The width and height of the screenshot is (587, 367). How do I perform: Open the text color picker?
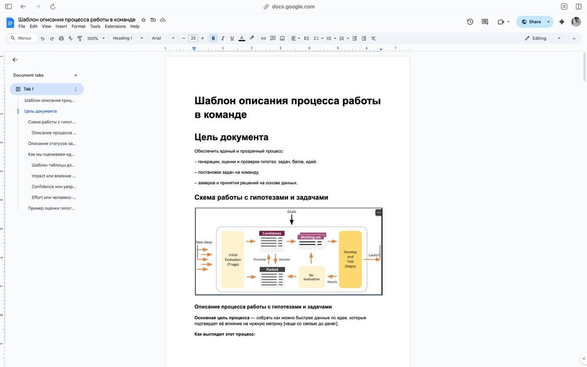click(x=242, y=38)
